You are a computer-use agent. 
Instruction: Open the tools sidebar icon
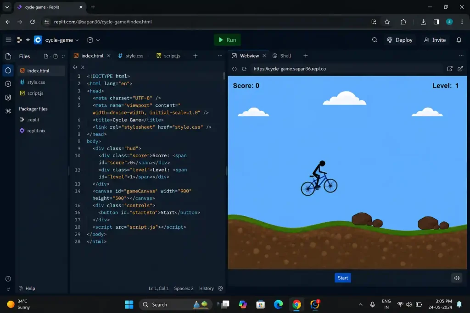pyautogui.click(x=8, y=111)
